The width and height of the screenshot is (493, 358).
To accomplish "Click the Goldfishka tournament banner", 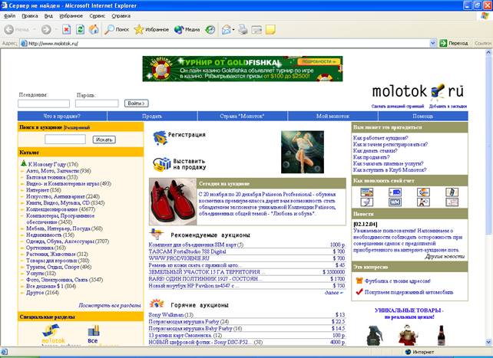I will [x=243, y=69].
